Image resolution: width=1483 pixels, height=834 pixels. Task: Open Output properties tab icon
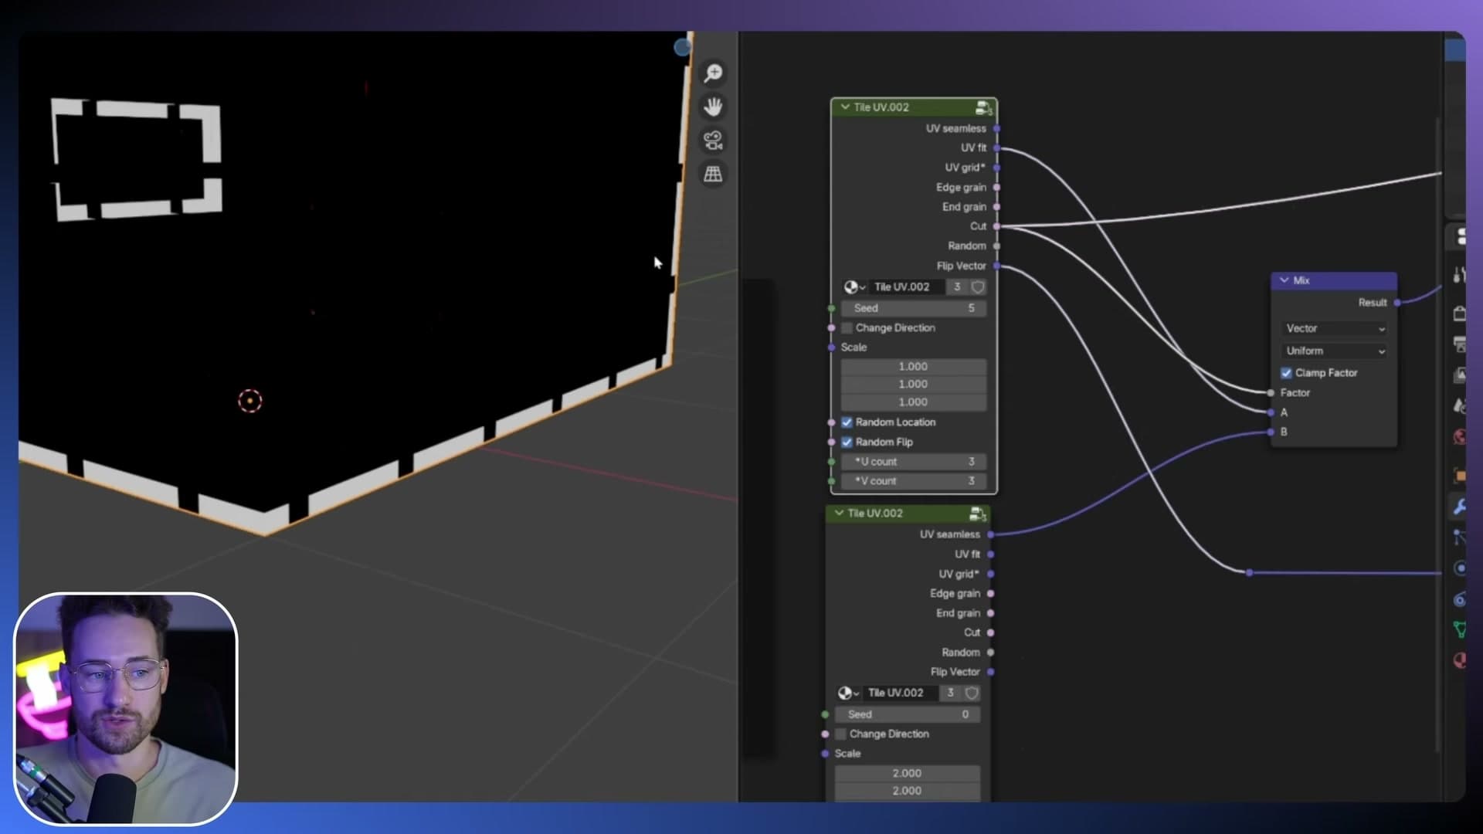coord(1459,344)
